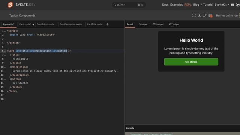Image resolution: width=240 pixels, height=135 pixels.
Task: Visit the Blog link
Action: [x=196, y=5]
